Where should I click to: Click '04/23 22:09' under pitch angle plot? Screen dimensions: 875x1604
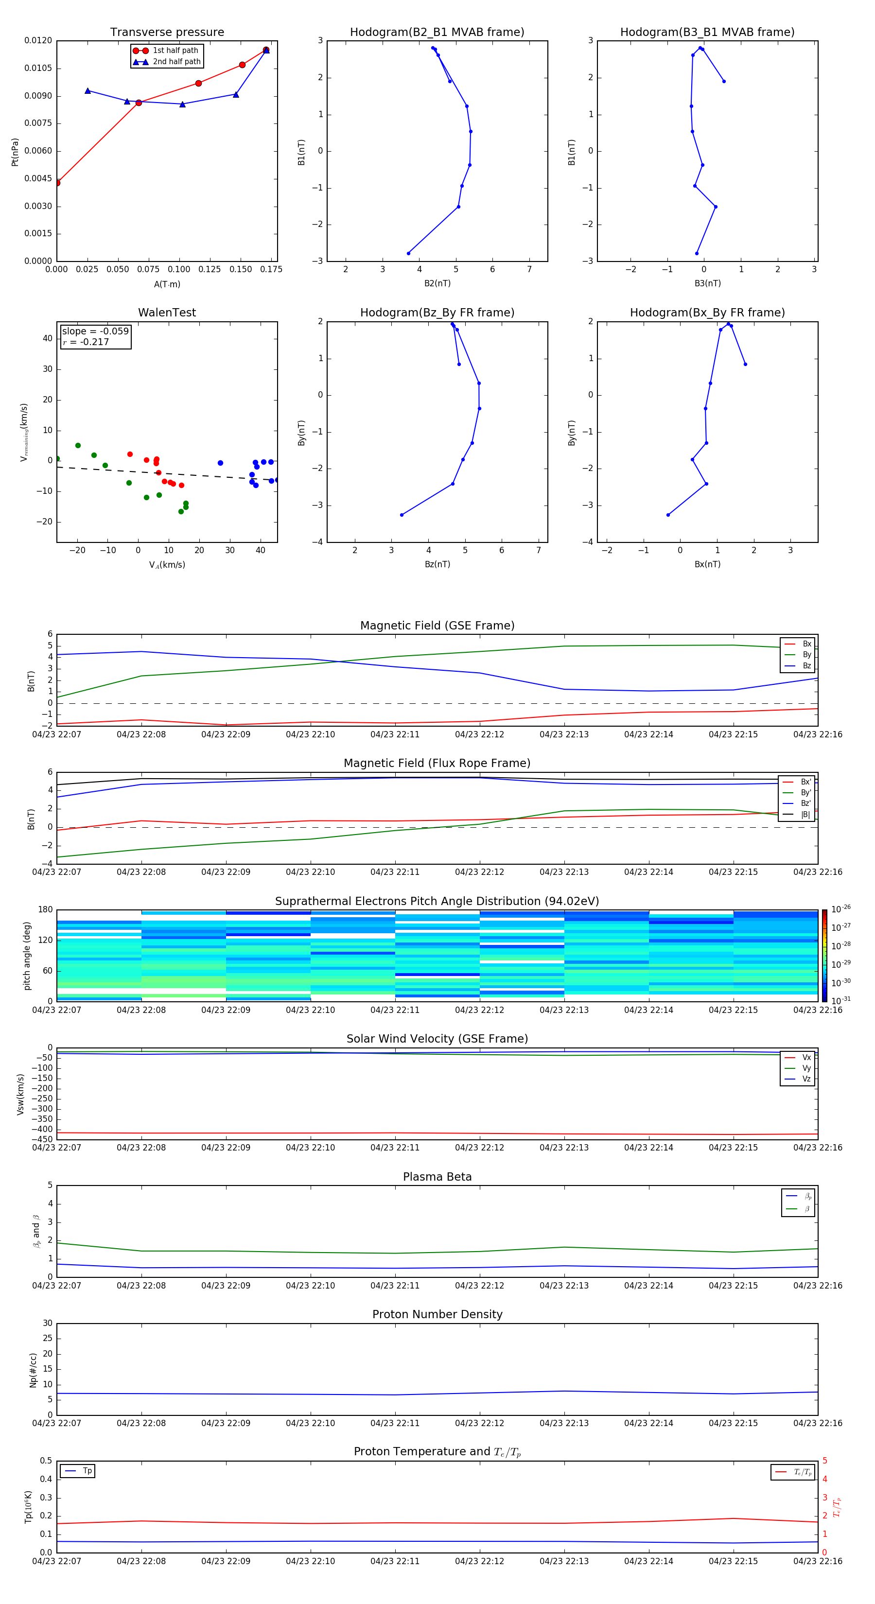[226, 1010]
